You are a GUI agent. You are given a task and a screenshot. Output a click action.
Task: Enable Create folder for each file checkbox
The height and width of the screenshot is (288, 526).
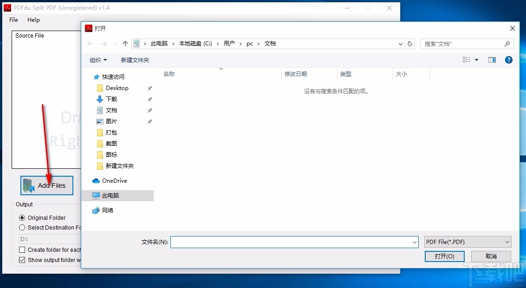(21, 250)
